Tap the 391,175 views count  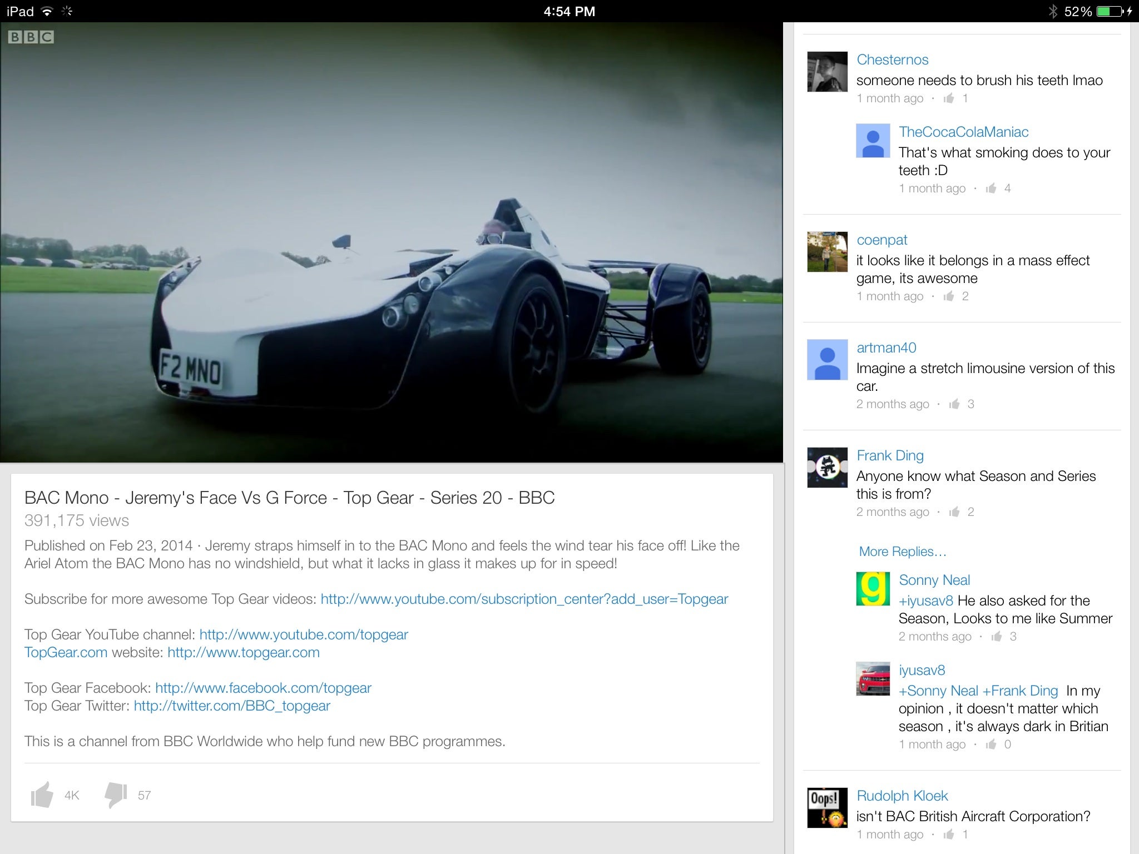(76, 520)
